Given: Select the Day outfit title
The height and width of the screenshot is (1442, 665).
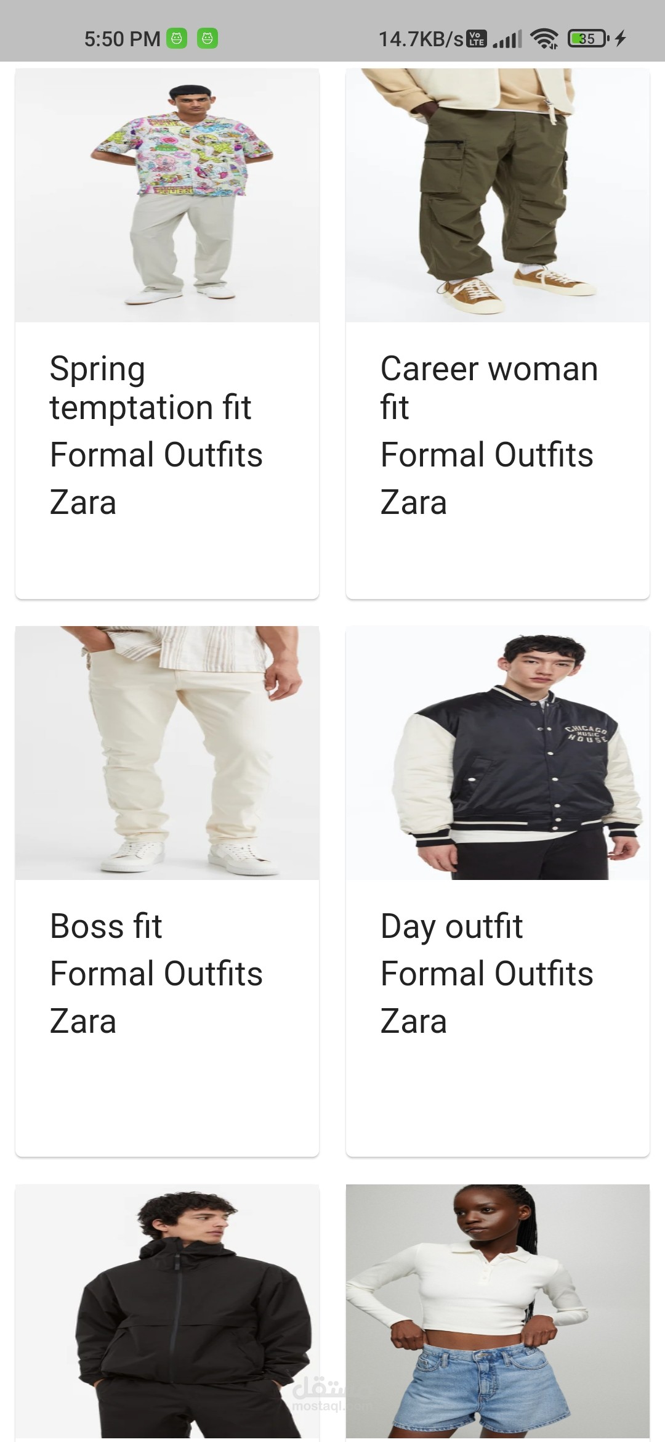Looking at the screenshot, I should pyautogui.click(x=451, y=927).
